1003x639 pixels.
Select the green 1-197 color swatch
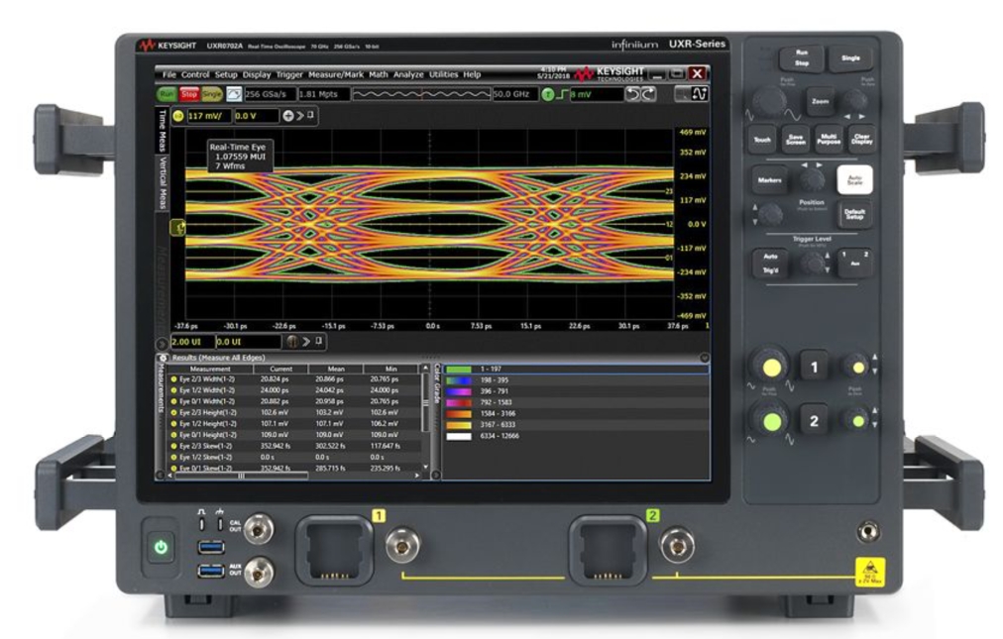(x=457, y=369)
